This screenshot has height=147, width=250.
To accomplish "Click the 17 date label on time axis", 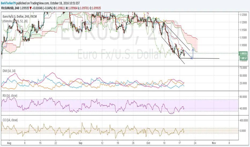I will click(179, 143).
